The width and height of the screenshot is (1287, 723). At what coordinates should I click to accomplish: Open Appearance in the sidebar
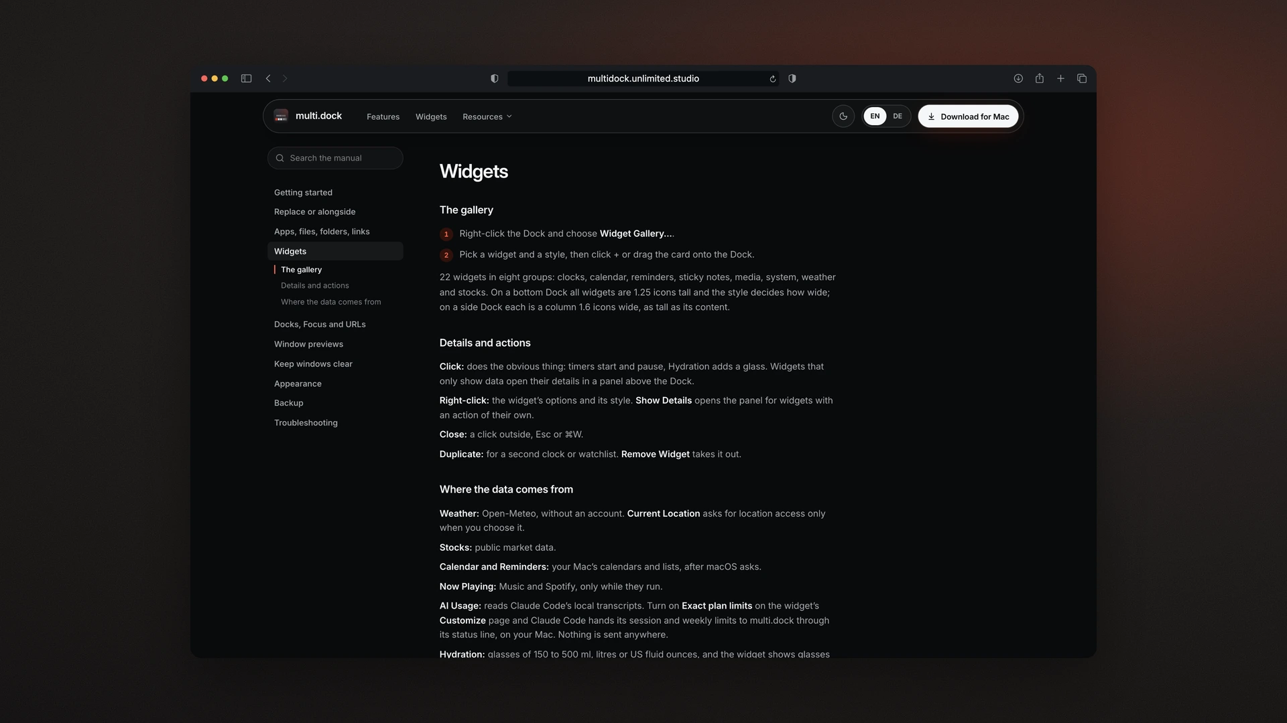[298, 384]
